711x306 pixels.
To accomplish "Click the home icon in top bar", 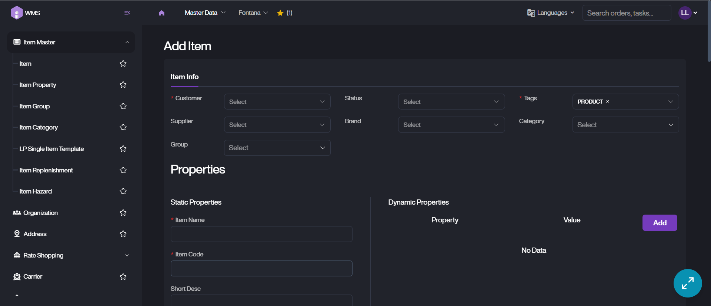I will [161, 13].
